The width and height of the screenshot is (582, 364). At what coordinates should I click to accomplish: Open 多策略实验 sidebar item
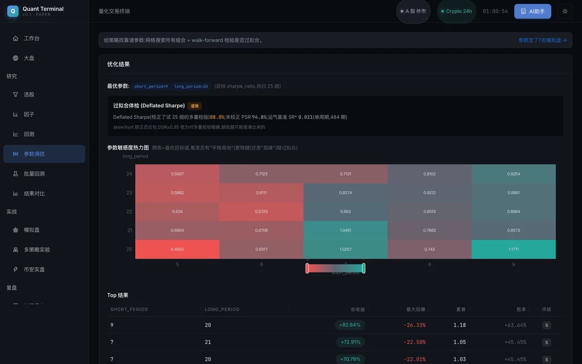click(44, 249)
